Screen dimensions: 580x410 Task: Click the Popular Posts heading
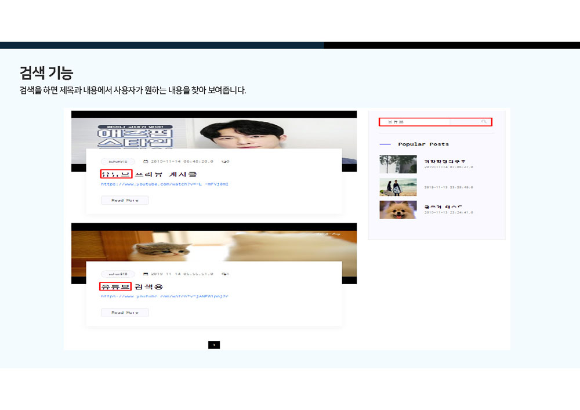click(423, 144)
